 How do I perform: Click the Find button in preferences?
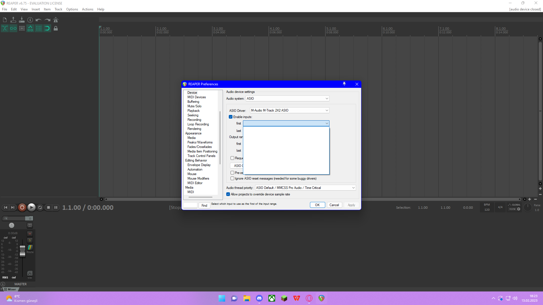204,206
